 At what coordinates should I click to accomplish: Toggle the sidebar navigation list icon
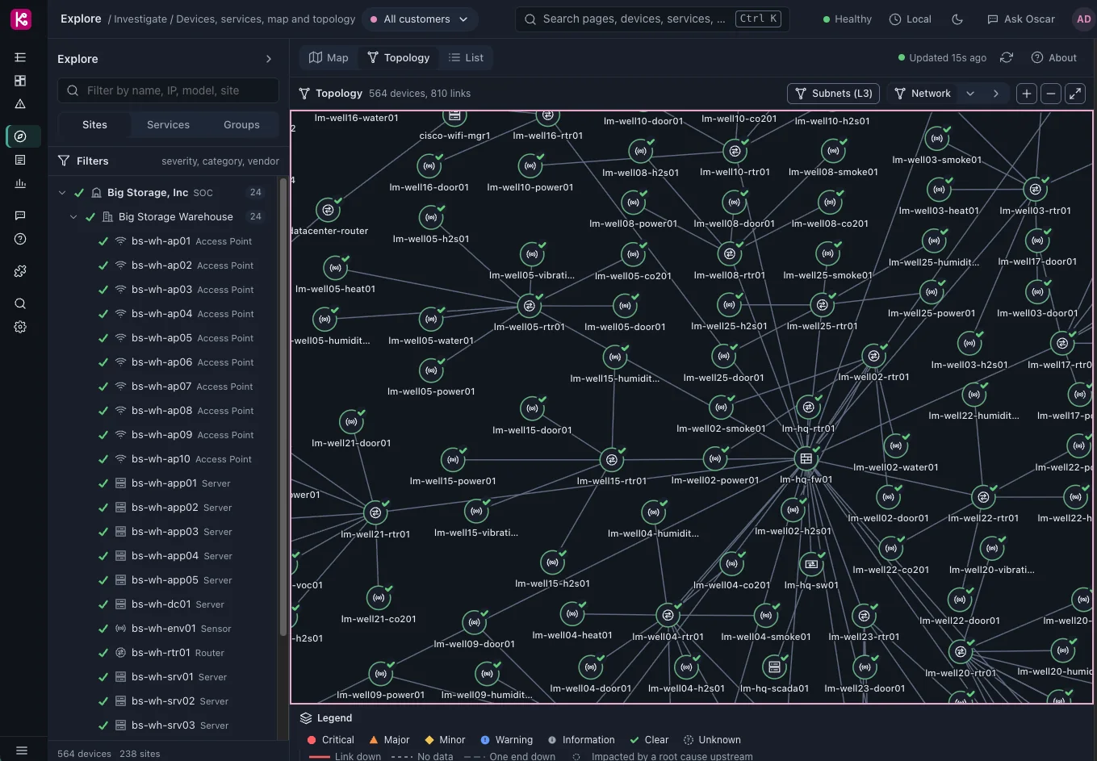tap(20, 57)
